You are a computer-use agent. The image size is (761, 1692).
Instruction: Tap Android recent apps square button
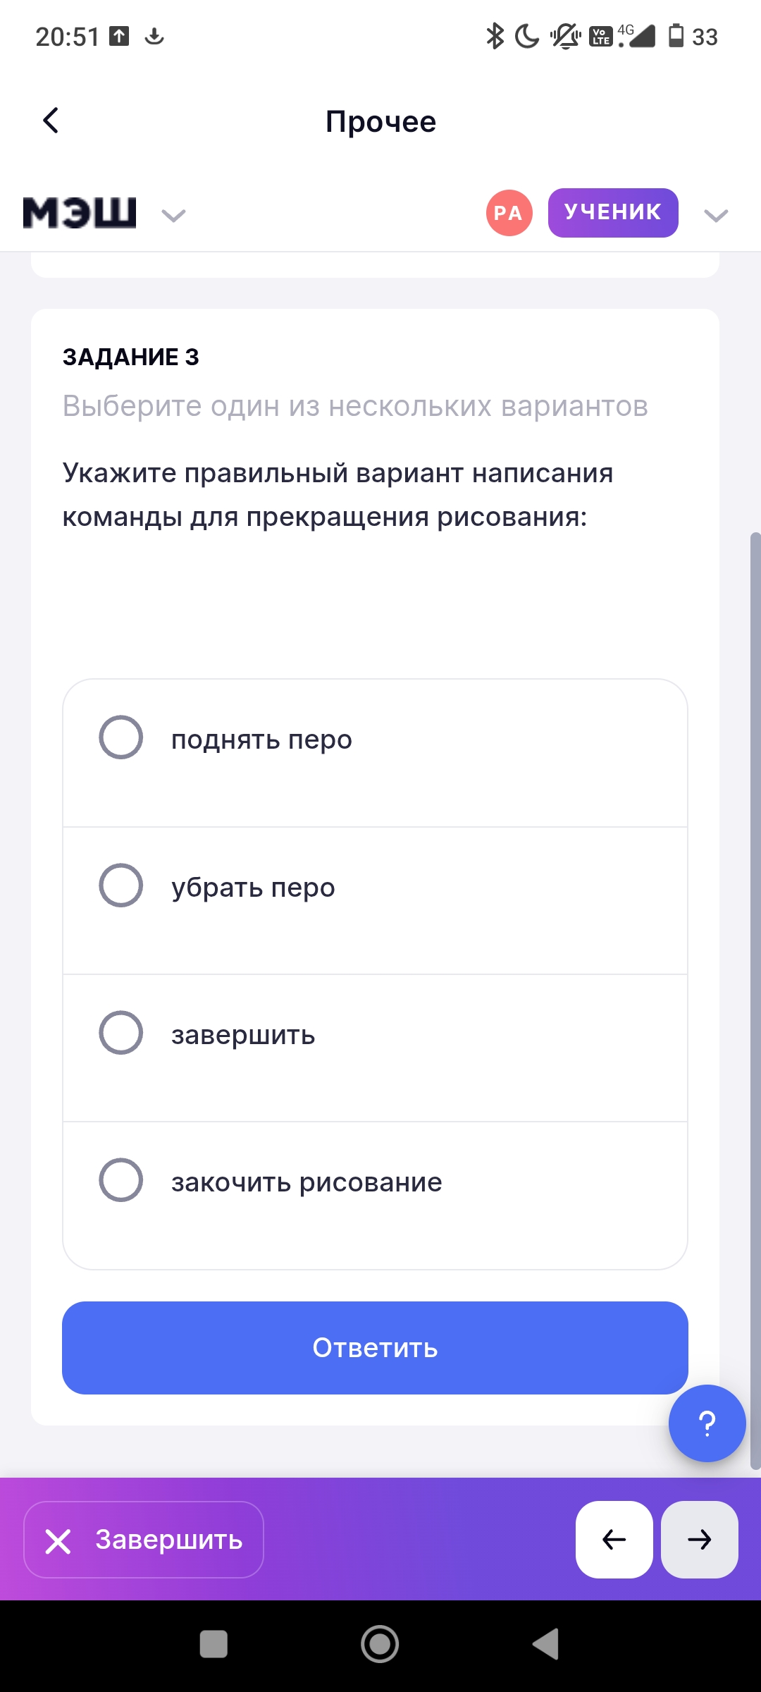(214, 1644)
